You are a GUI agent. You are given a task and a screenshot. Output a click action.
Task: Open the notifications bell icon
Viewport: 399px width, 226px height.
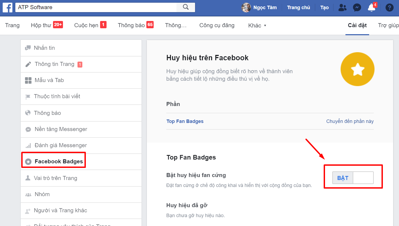(372, 8)
